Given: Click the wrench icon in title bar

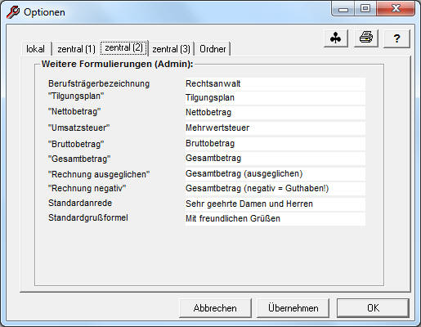Looking at the screenshot, I should coord(13,12).
